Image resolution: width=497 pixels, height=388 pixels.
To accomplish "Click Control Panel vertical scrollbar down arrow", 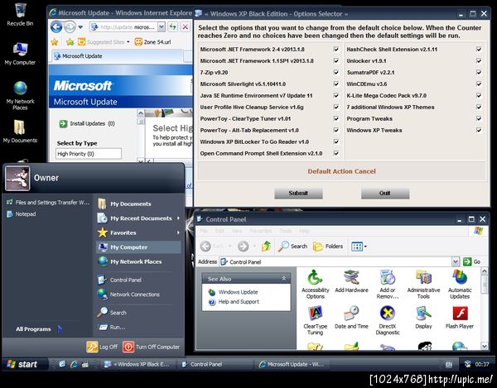I will coord(485,346).
